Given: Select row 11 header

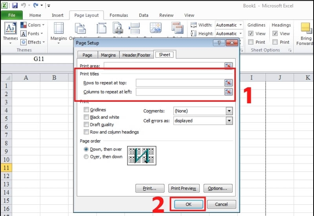Looking at the screenshot, I should pos(6,168).
